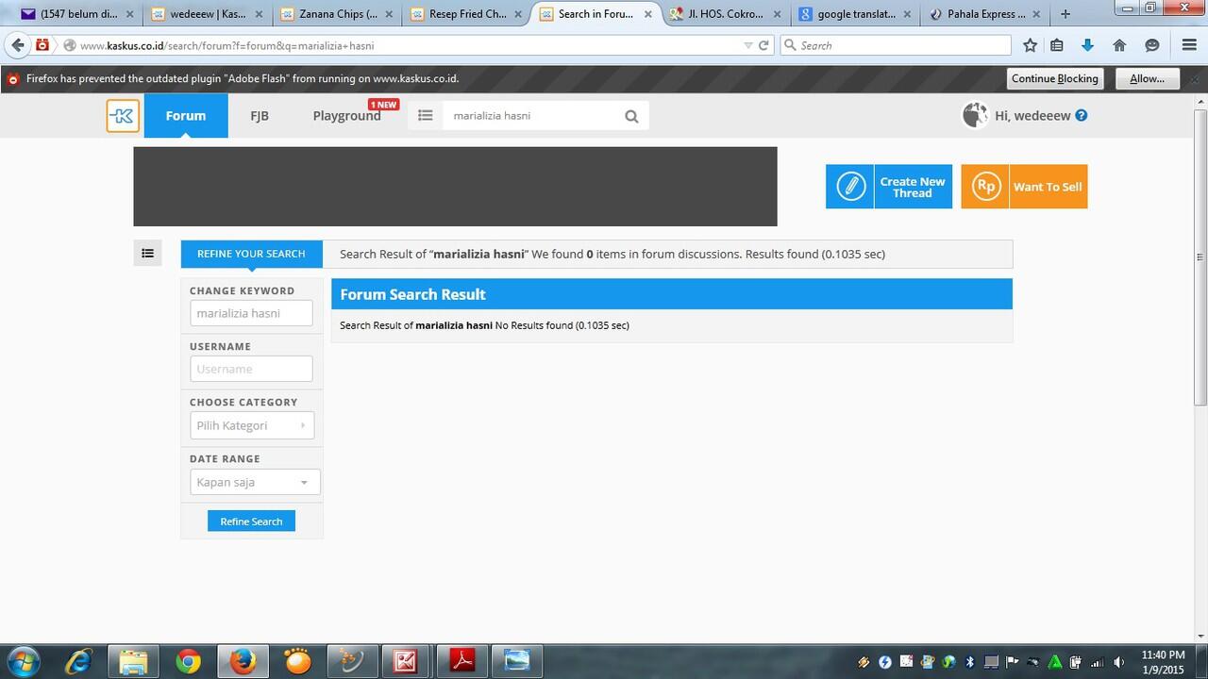This screenshot has width=1208, height=679.
Task: Open the Playground tab
Action: [x=347, y=116]
